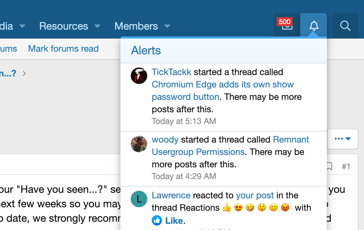Click Lawrence's teal letter avatar
The width and height of the screenshot is (364, 230).
139,199
